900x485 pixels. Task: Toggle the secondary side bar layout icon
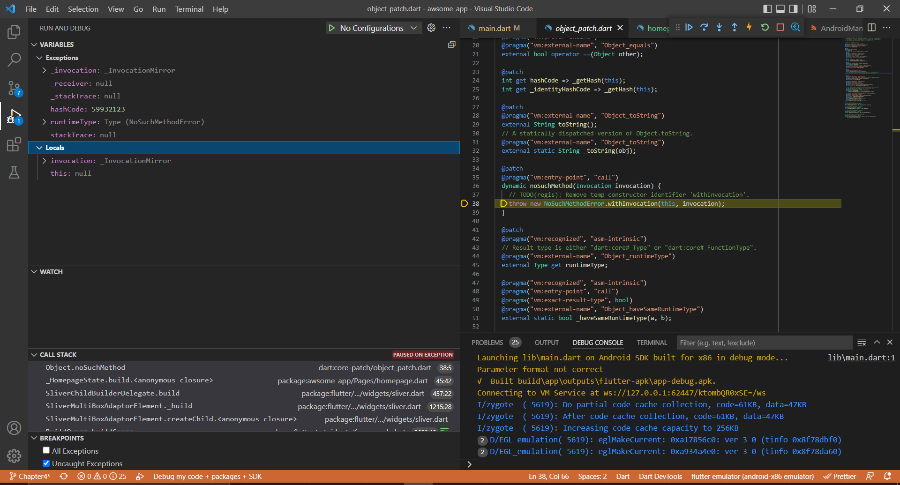(793, 9)
